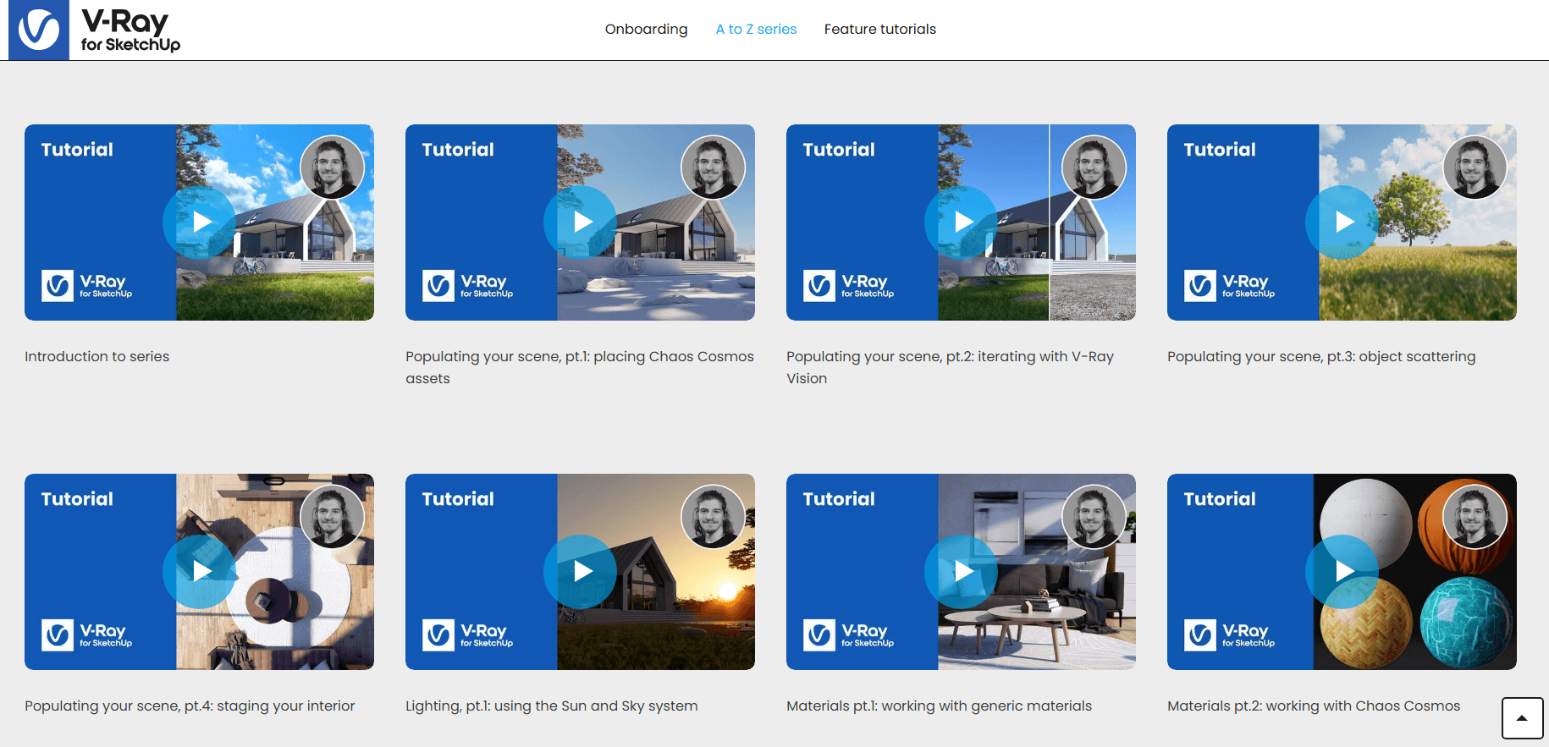Play the Introduction to series video

[200, 222]
